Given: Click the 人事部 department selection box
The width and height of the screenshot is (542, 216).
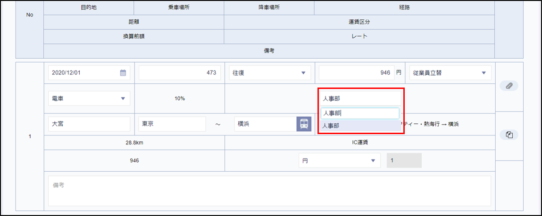Looking at the screenshot, I should pos(360,99).
